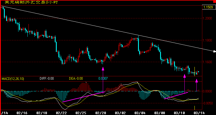Click the 02/28 date label
Screen dimensions: 216x115
pos(100,113)
